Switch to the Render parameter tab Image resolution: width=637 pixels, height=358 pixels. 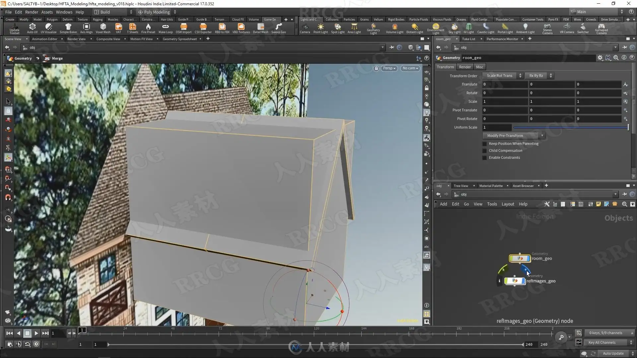tap(465, 67)
